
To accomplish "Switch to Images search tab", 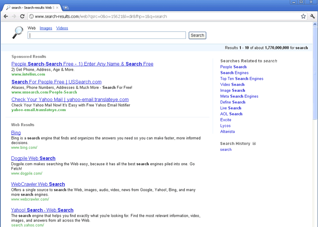I will tap(46, 28).
